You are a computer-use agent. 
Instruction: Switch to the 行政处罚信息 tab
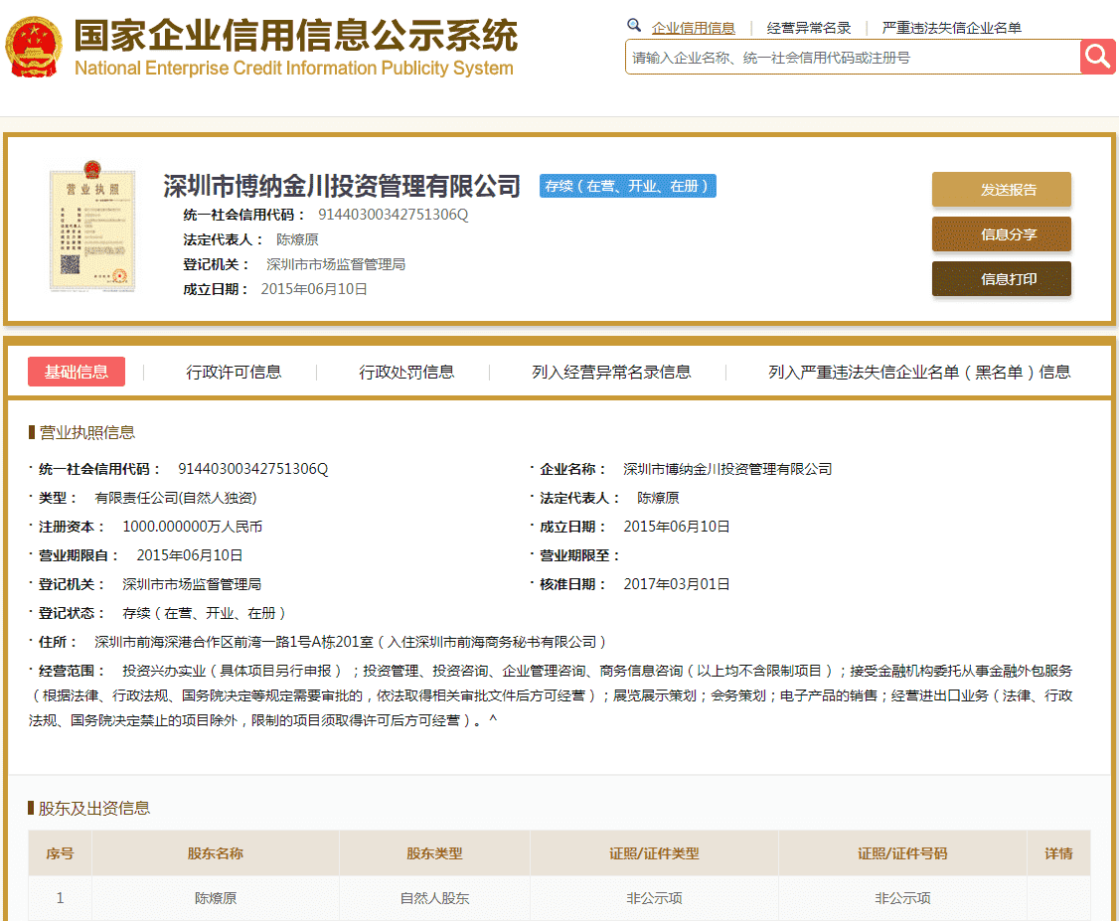pyautogui.click(x=406, y=372)
